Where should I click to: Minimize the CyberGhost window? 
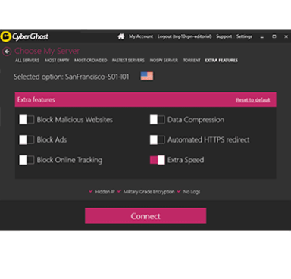pos(262,37)
